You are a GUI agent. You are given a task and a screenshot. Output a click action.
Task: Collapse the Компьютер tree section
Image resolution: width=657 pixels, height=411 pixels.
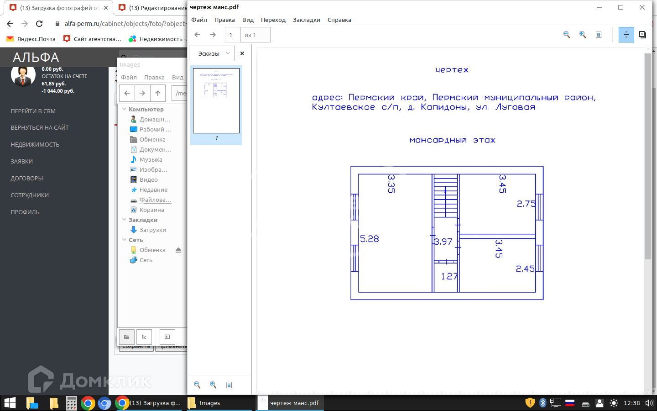coord(124,109)
